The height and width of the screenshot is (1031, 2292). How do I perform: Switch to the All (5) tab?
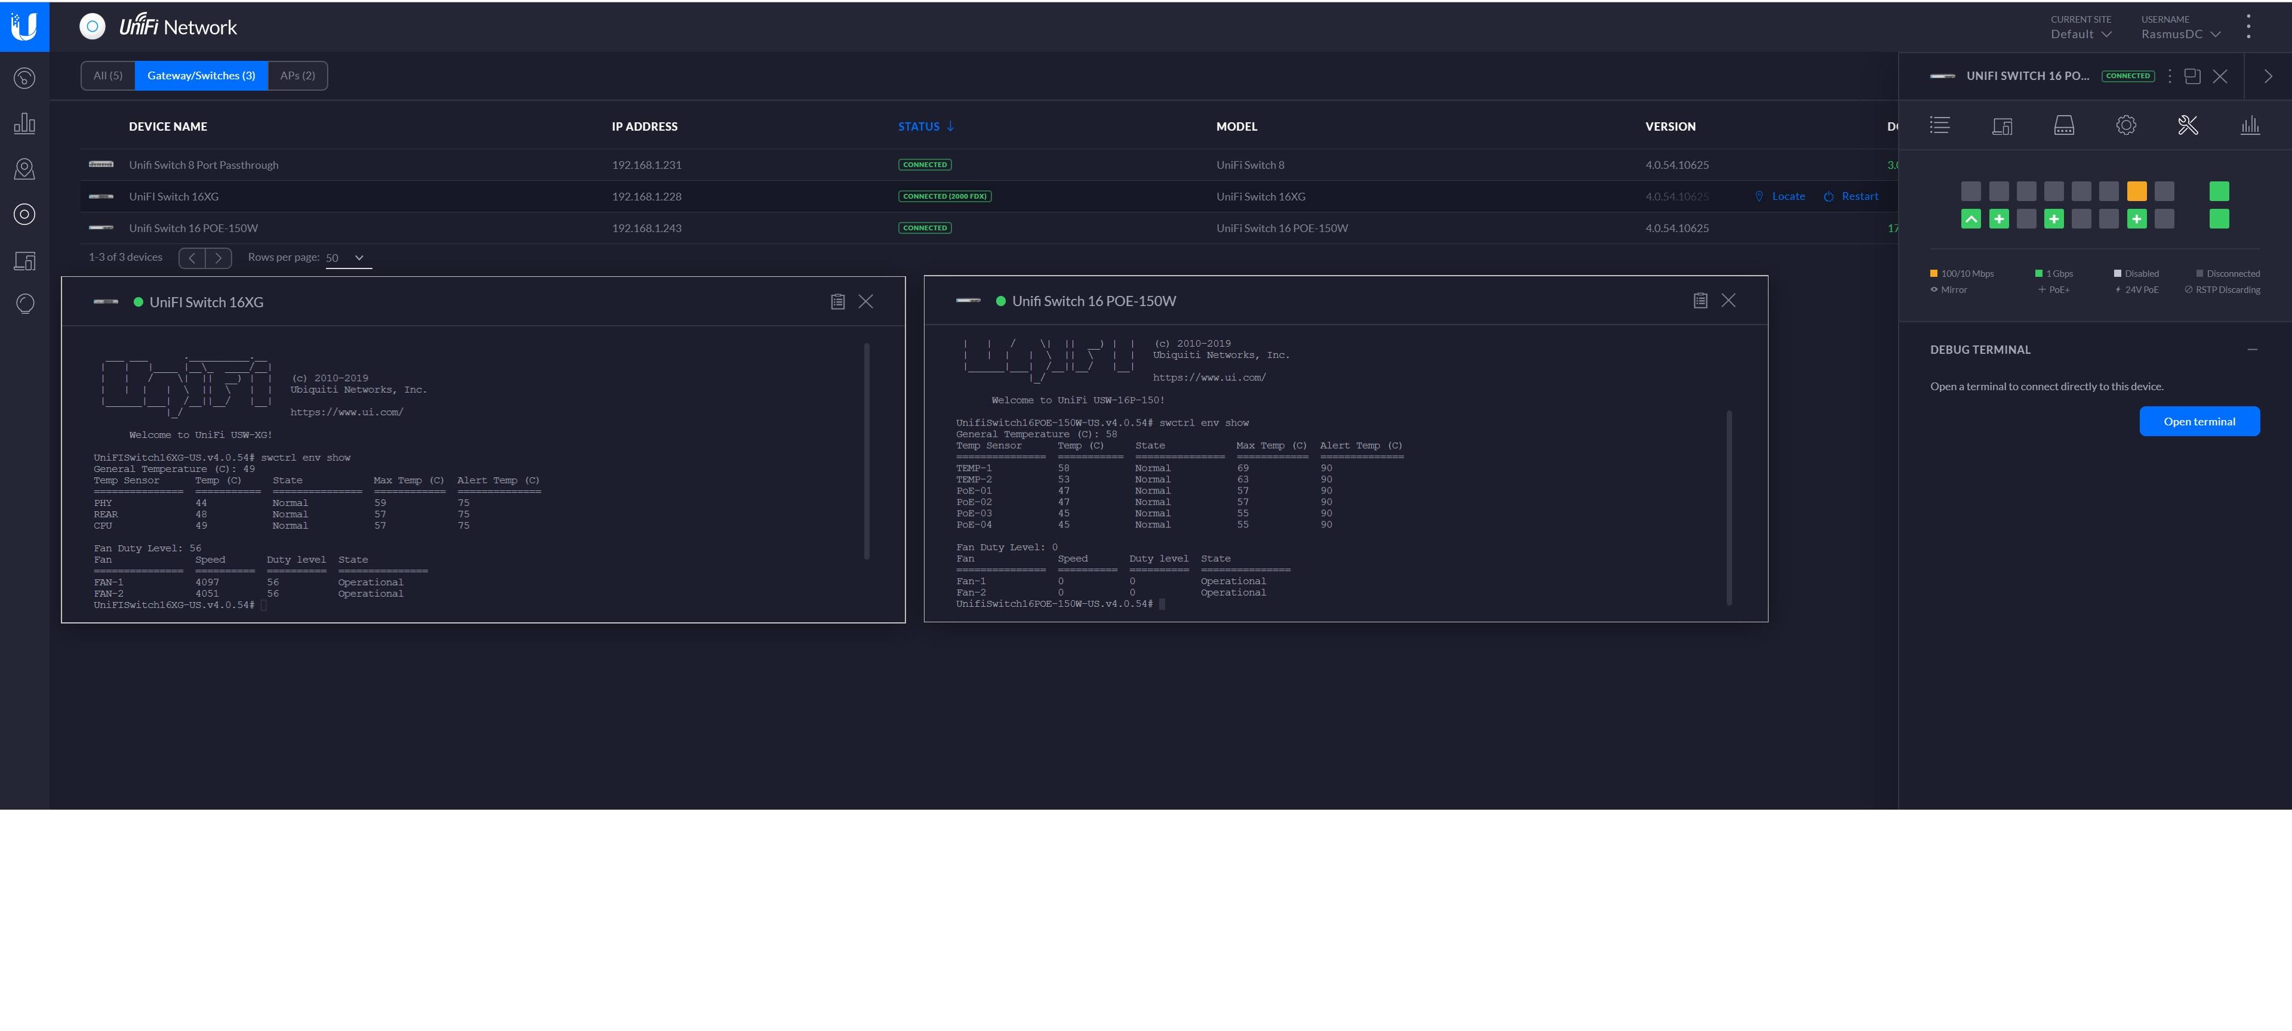107,76
